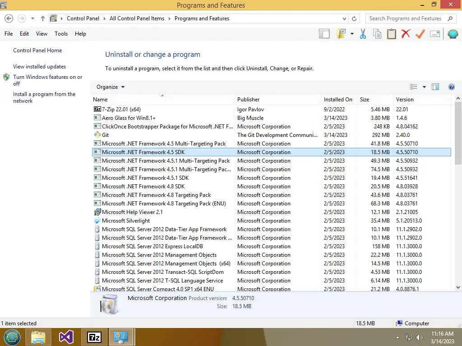This screenshot has height=346, width=462.
Task: Click the Cut scissors toolbar icon
Action: point(363,34)
